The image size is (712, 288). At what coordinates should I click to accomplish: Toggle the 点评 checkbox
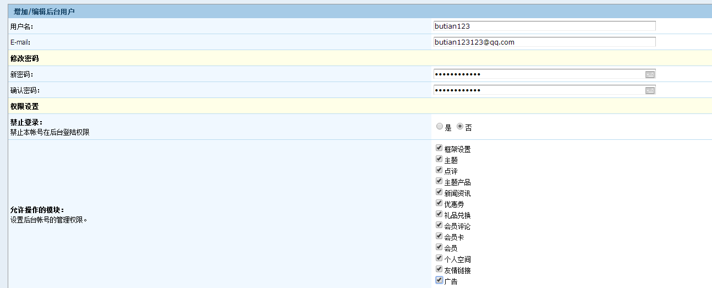[439, 170]
